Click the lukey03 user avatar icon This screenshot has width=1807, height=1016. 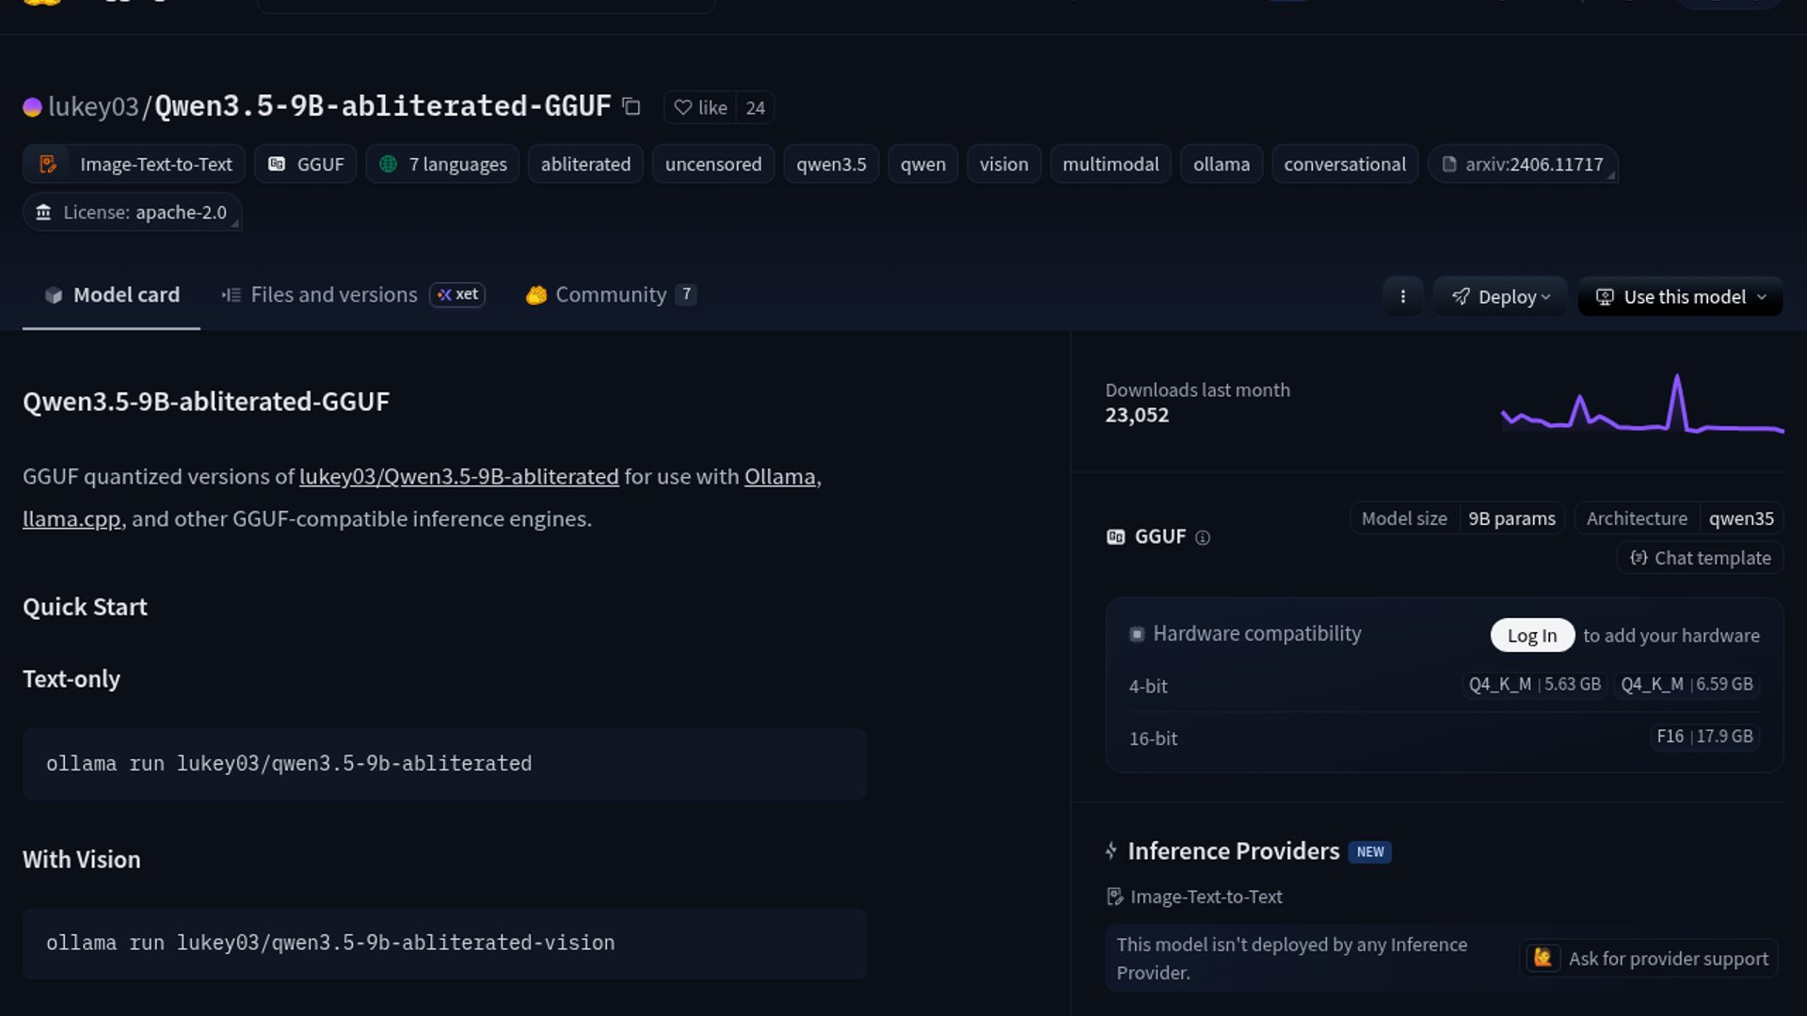coord(32,107)
